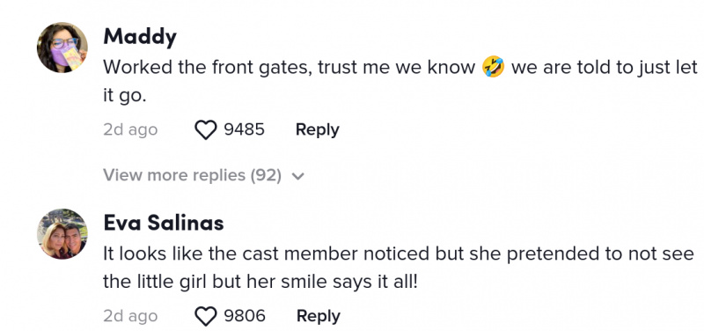Open Eva Salinas's profile picture
This screenshot has width=704, height=331.
(x=62, y=234)
